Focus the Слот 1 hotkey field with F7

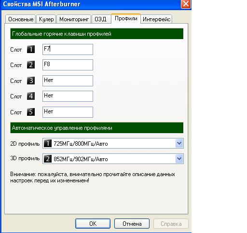coord(68,49)
